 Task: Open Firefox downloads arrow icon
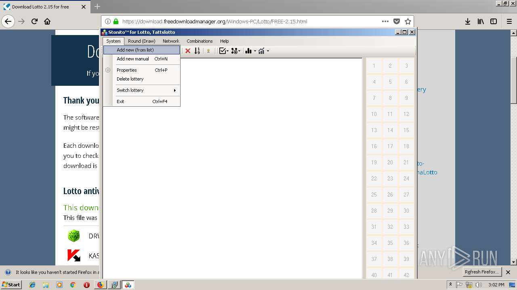tap(468, 21)
